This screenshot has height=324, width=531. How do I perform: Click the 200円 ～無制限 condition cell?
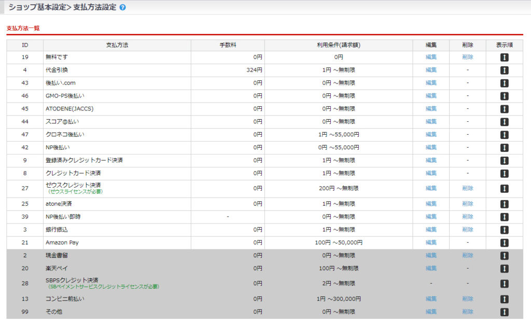[x=339, y=188]
